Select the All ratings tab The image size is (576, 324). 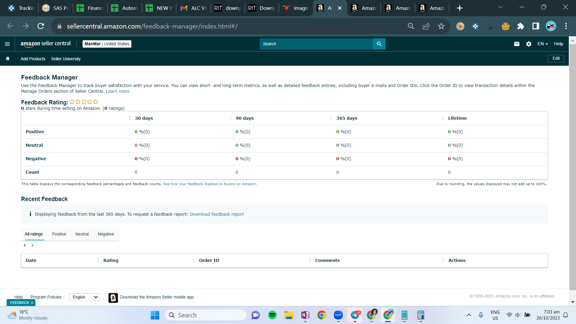pyautogui.click(x=34, y=234)
